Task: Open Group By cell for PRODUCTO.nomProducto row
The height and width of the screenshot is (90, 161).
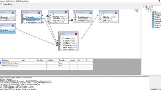Action: [64, 66]
